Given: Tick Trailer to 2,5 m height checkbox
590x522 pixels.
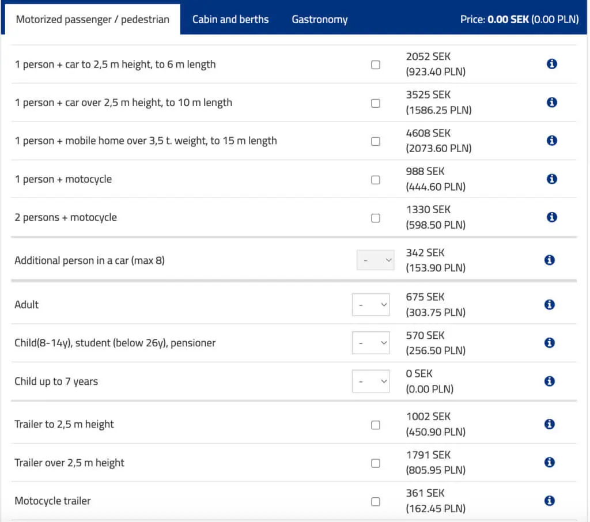Looking at the screenshot, I should point(375,425).
